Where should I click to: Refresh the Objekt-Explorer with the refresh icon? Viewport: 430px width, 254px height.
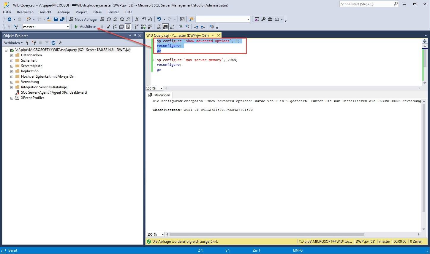tap(53, 43)
